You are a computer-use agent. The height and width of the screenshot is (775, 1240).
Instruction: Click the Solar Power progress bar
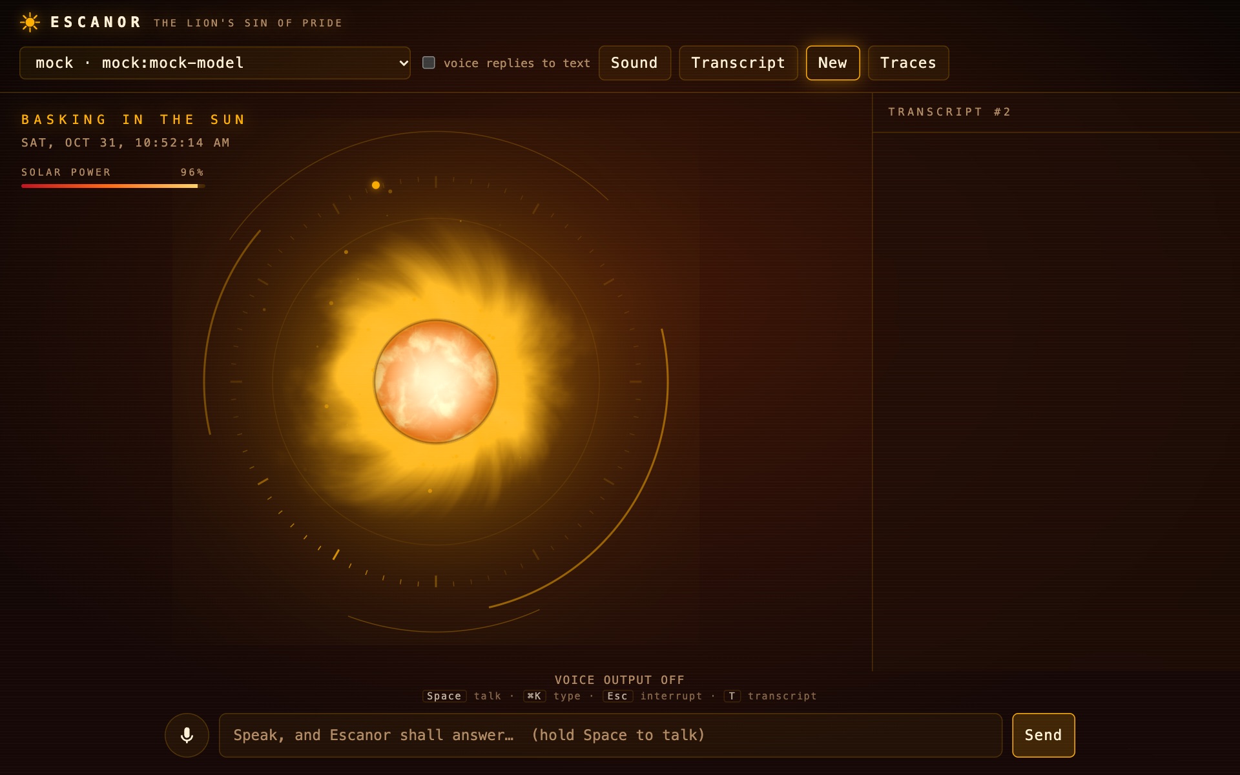click(x=113, y=186)
